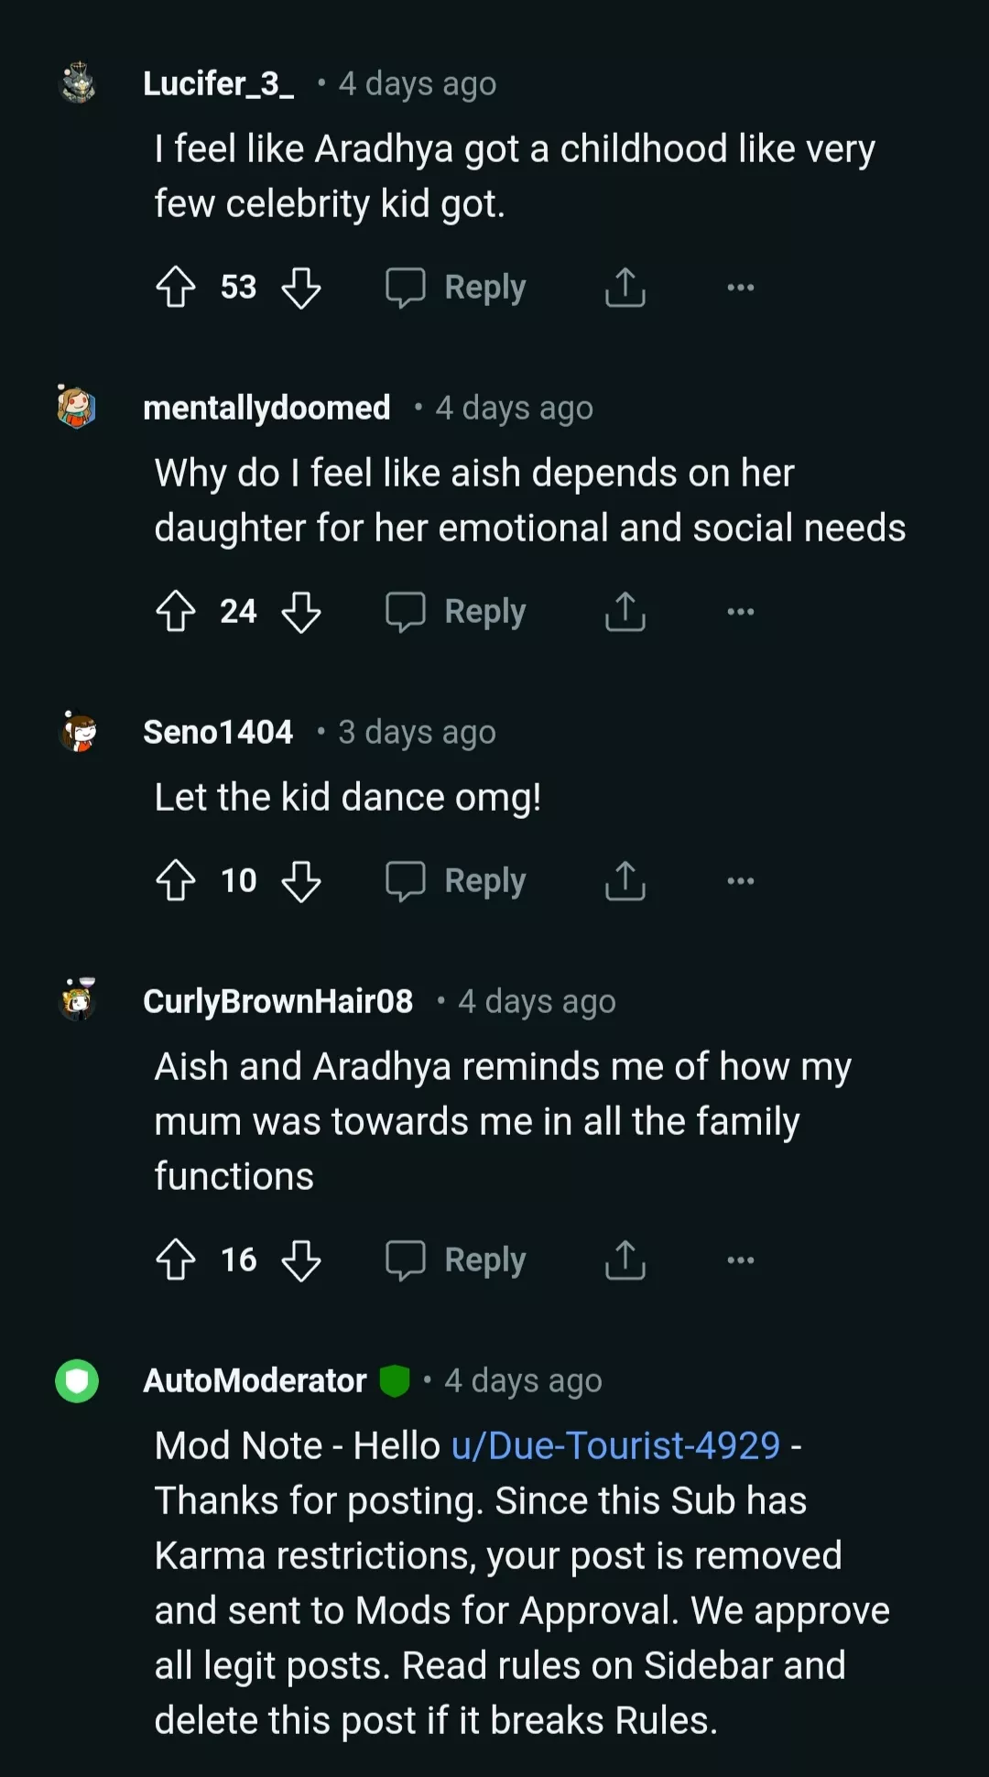This screenshot has height=1777, width=989.
Task: Share the comment by Lucifer_3_
Action: (625, 287)
